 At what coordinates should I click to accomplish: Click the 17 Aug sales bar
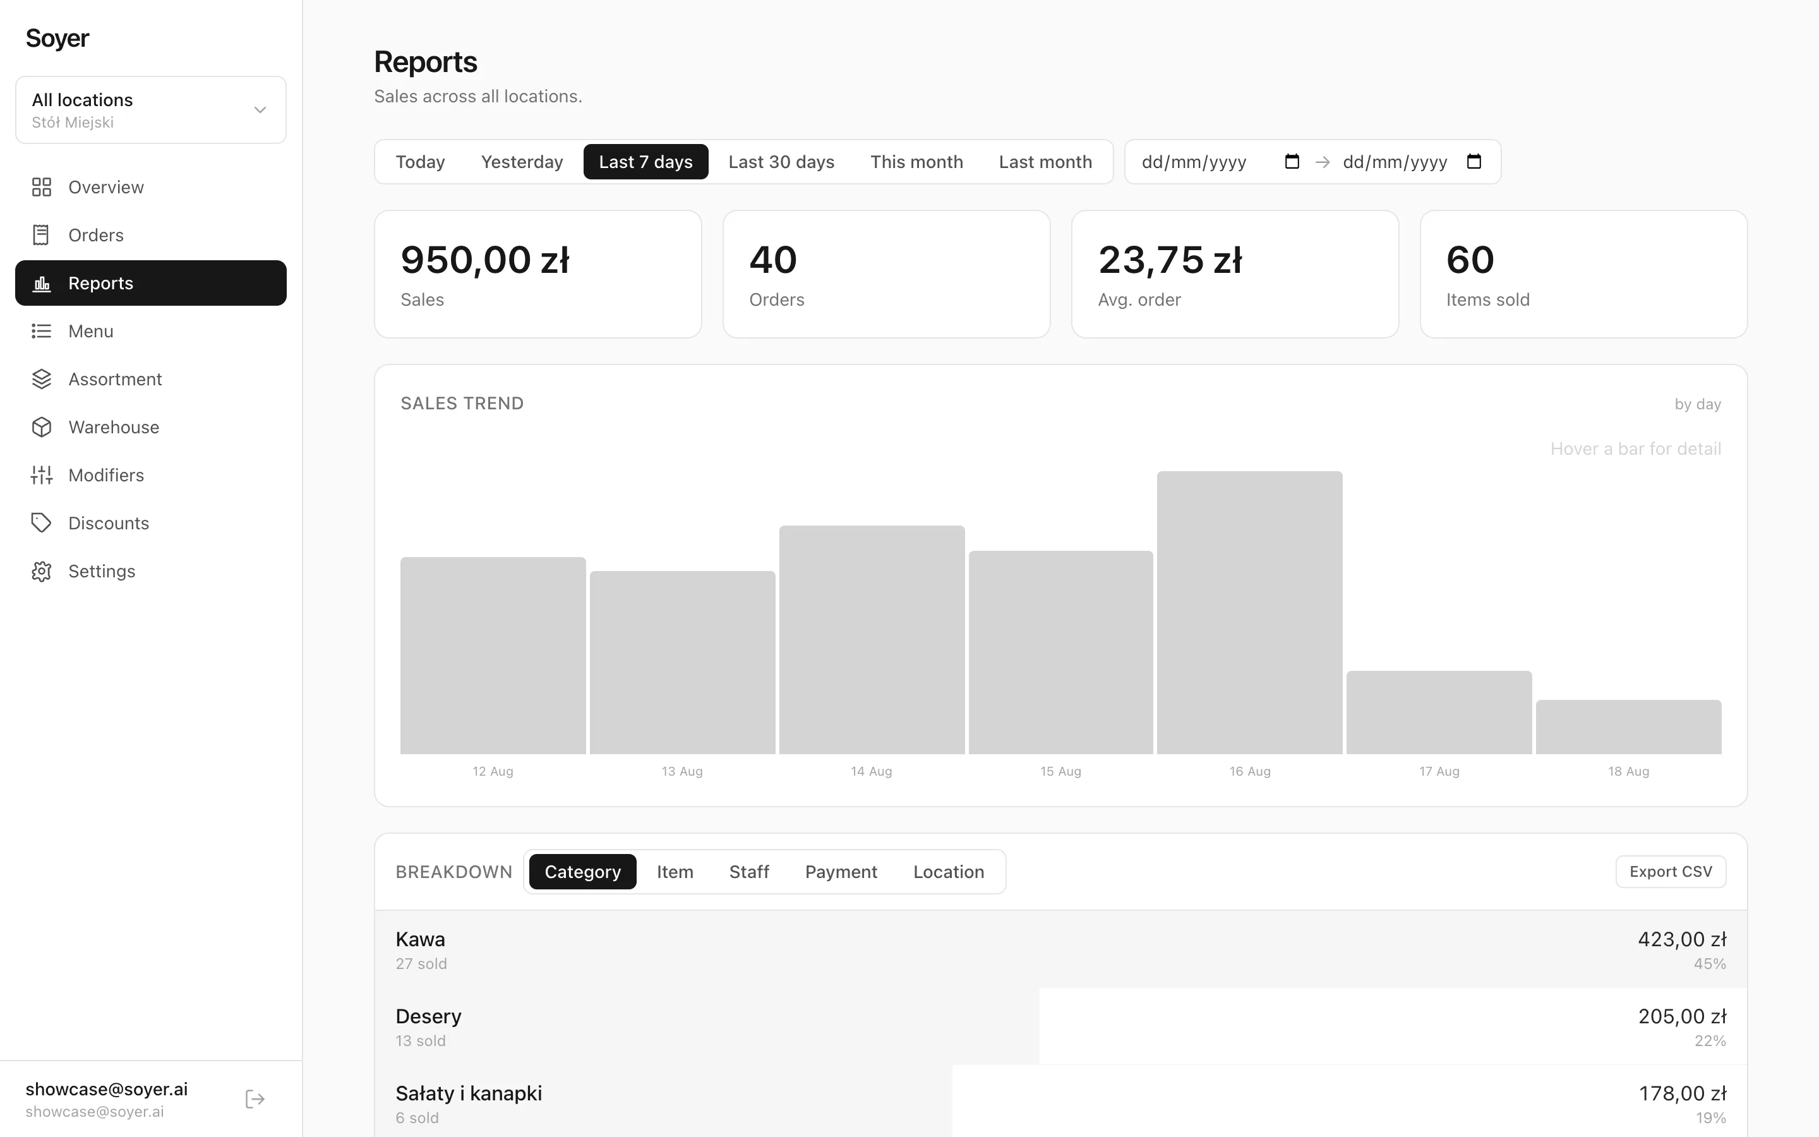(1439, 712)
